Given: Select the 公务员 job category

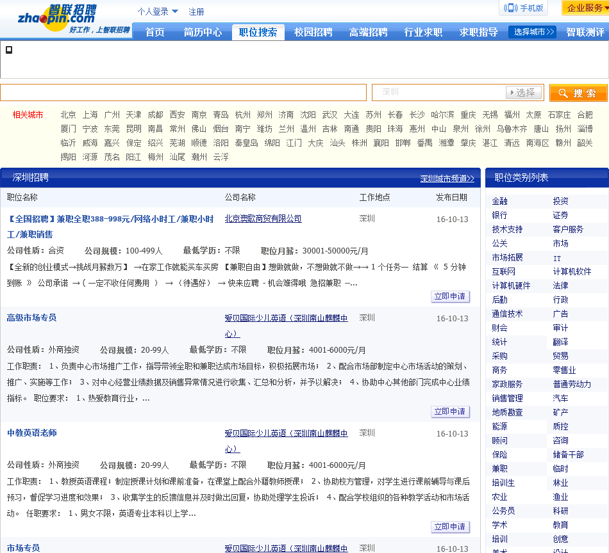Looking at the screenshot, I should (x=503, y=511).
